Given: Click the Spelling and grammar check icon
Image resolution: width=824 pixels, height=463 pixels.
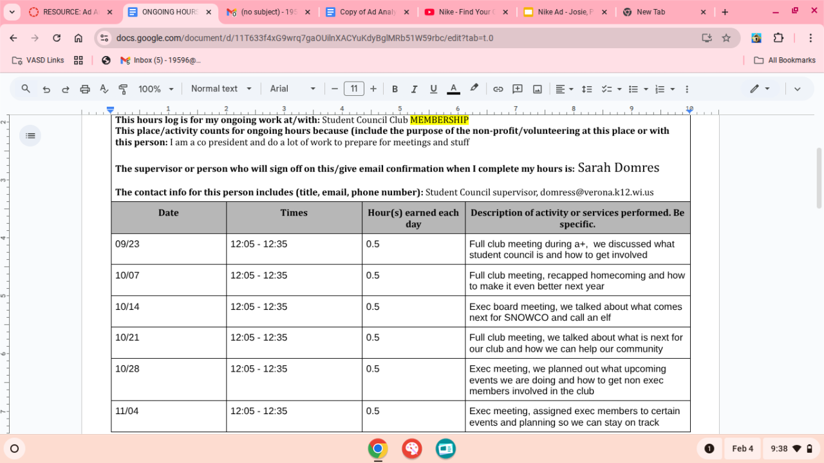Looking at the screenshot, I should tap(104, 89).
